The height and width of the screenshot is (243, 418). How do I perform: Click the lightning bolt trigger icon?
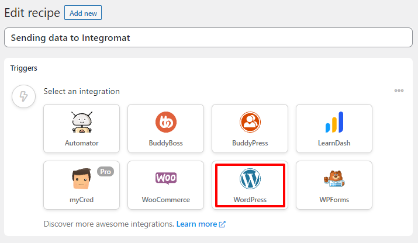tap(23, 96)
